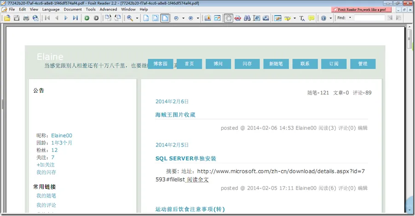415x216 pixels.
Task: Open the Language menu
Action: tap(51, 9)
